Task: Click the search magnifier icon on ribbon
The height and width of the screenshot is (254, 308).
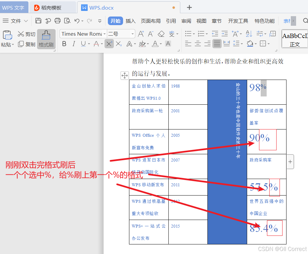Action: pos(305,20)
